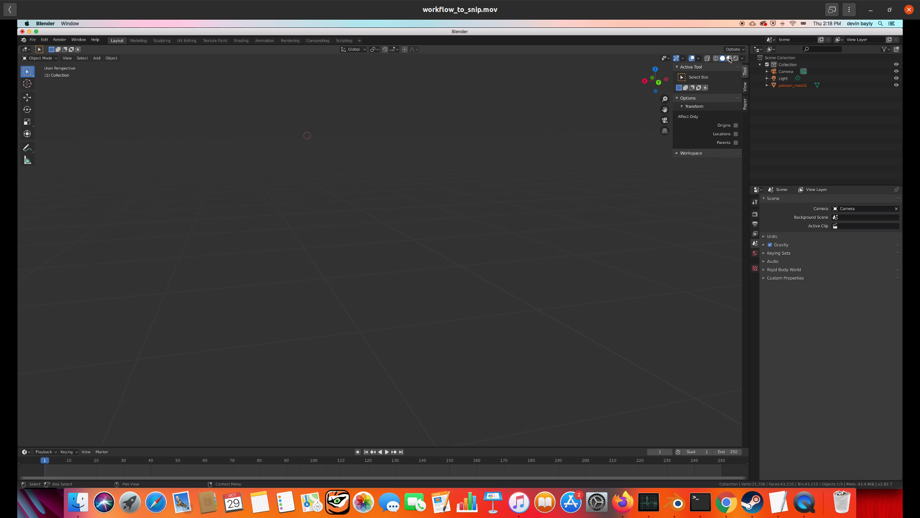
Task: Toggle camera view with the camera gizmo
Action: click(665, 120)
